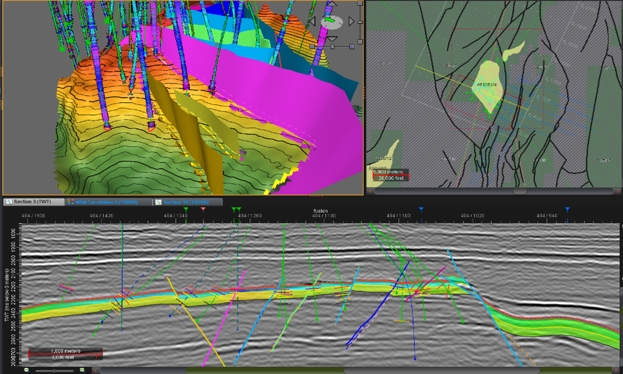The width and height of the screenshot is (623, 374).
Task: Zoom in using section magnifier icon
Action: click(82, 370)
